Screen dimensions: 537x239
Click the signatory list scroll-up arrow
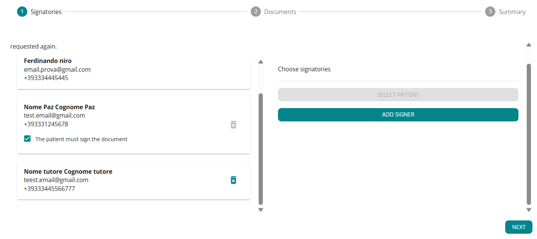[x=261, y=62]
